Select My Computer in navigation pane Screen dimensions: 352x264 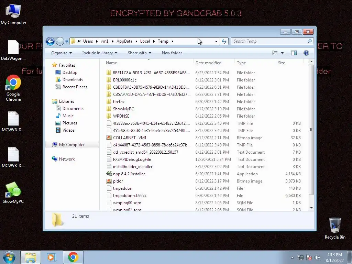pos(72,145)
